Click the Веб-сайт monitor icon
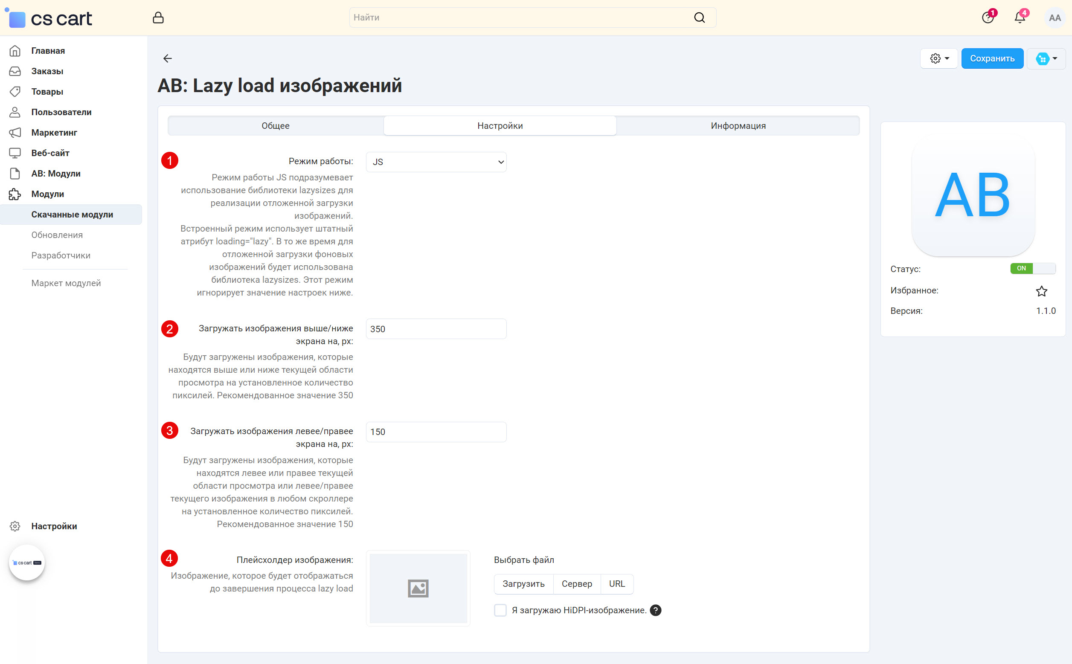The image size is (1072, 664). pos(15,153)
